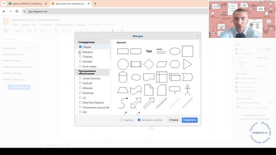Pick the circle shape

tap(123, 64)
